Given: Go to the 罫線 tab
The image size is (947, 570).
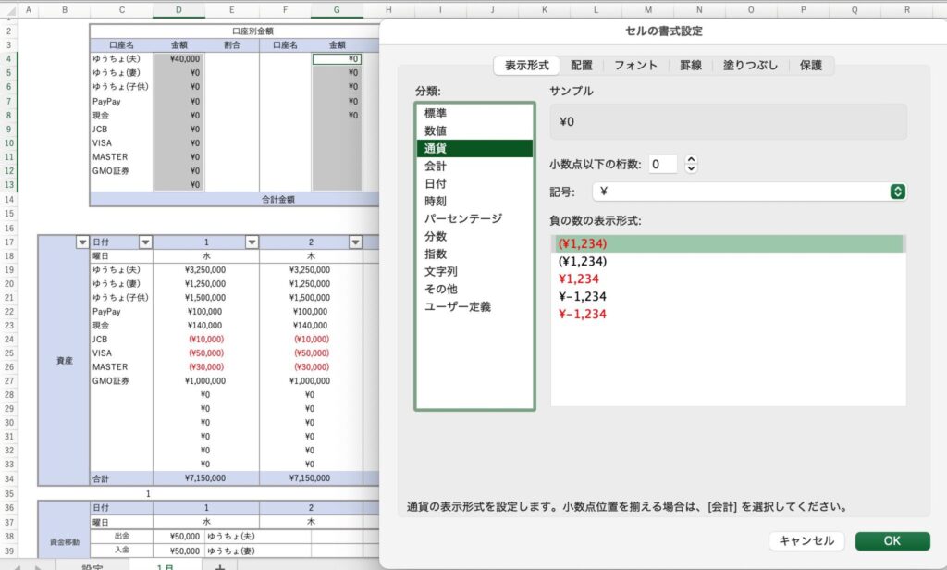Looking at the screenshot, I should pyautogui.click(x=690, y=66).
